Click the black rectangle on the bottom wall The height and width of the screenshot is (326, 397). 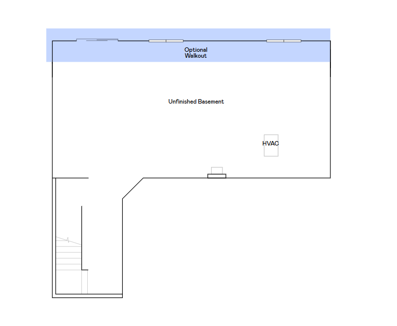(217, 176)
